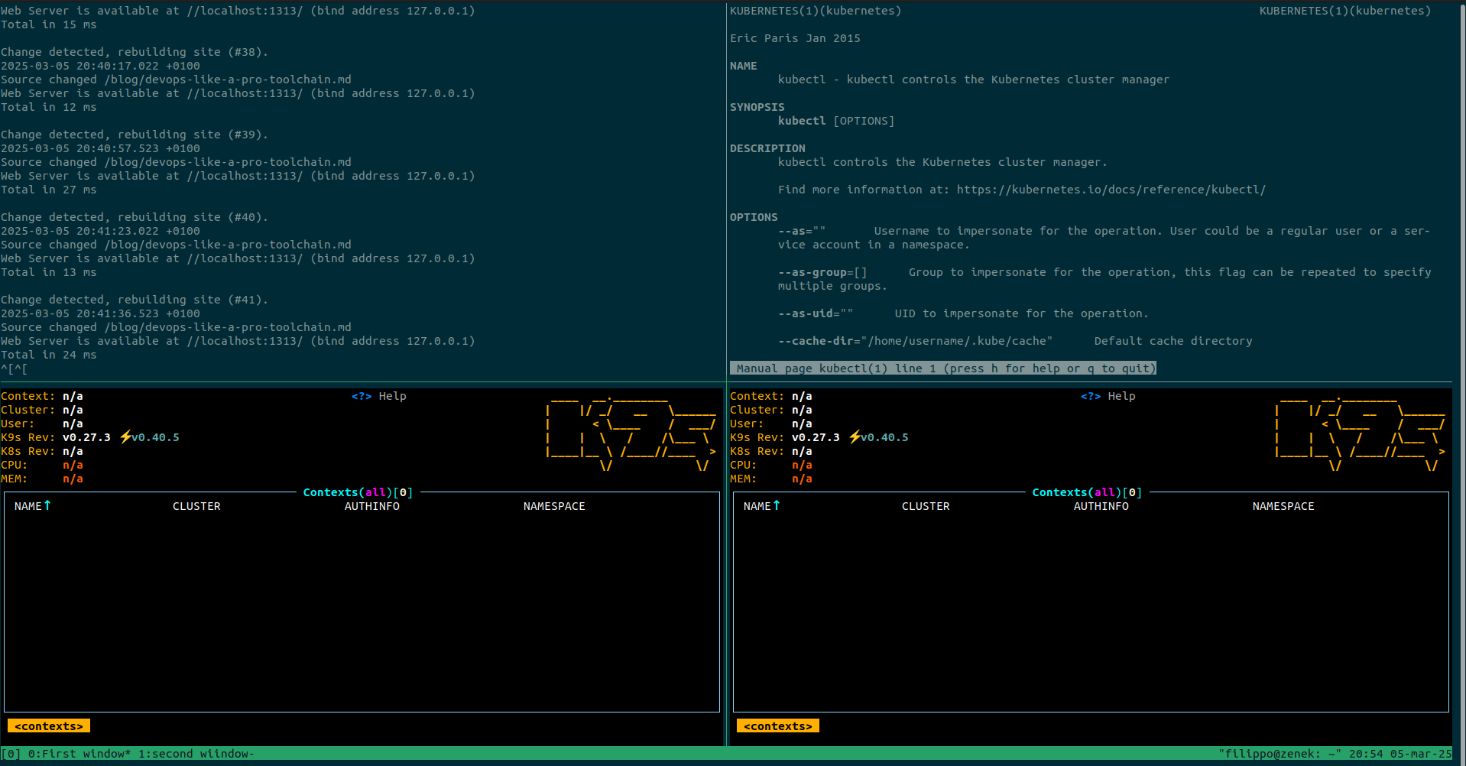This screenshot has height=766, width=1466.
Task: Expand the AUTHINFO column header
Action: 372,506
